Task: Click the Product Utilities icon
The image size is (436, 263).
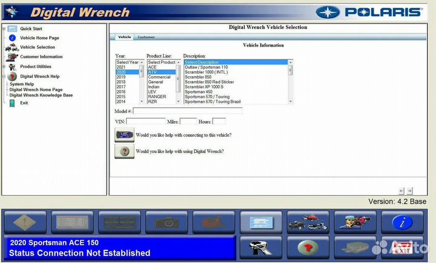Action: 12,67
